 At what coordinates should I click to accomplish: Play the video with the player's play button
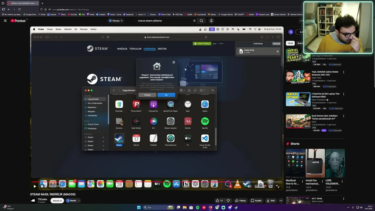coord(35,186)
